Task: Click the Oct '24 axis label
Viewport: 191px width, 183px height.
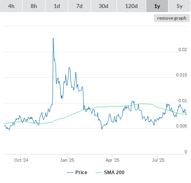Action: point(21,160)
